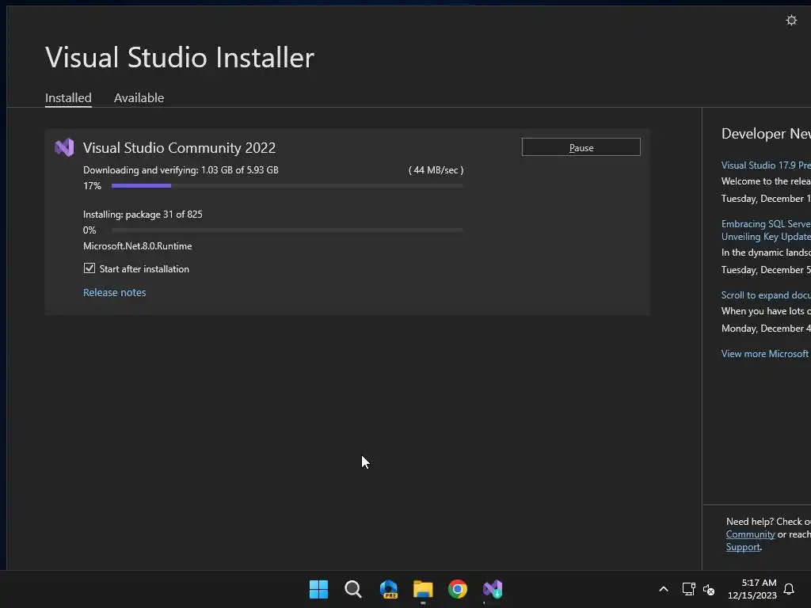Click Microsoft.Net.8.0.Runtime package text
This screenshot has width=811, height=608.
pos(138,246)
